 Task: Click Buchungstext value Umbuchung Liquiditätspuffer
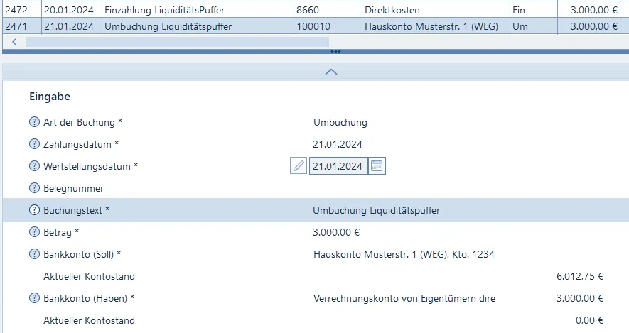376,210
